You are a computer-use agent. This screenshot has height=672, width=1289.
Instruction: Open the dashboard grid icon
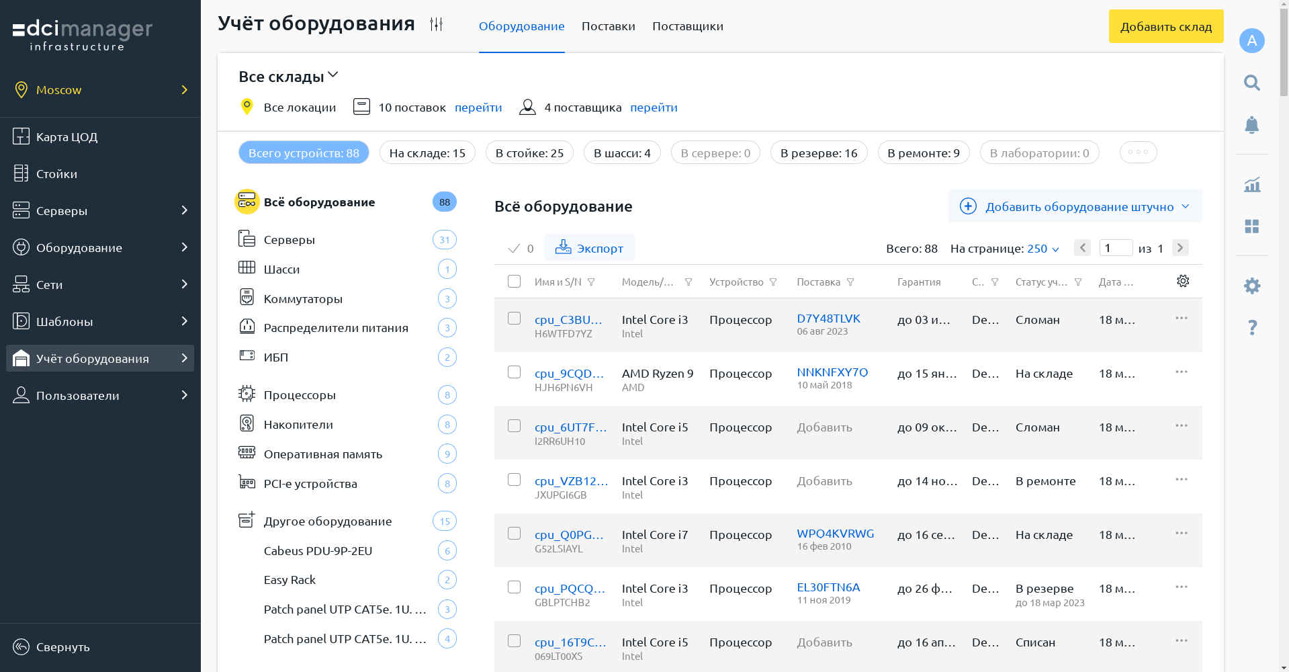[x=1251, y=226]
